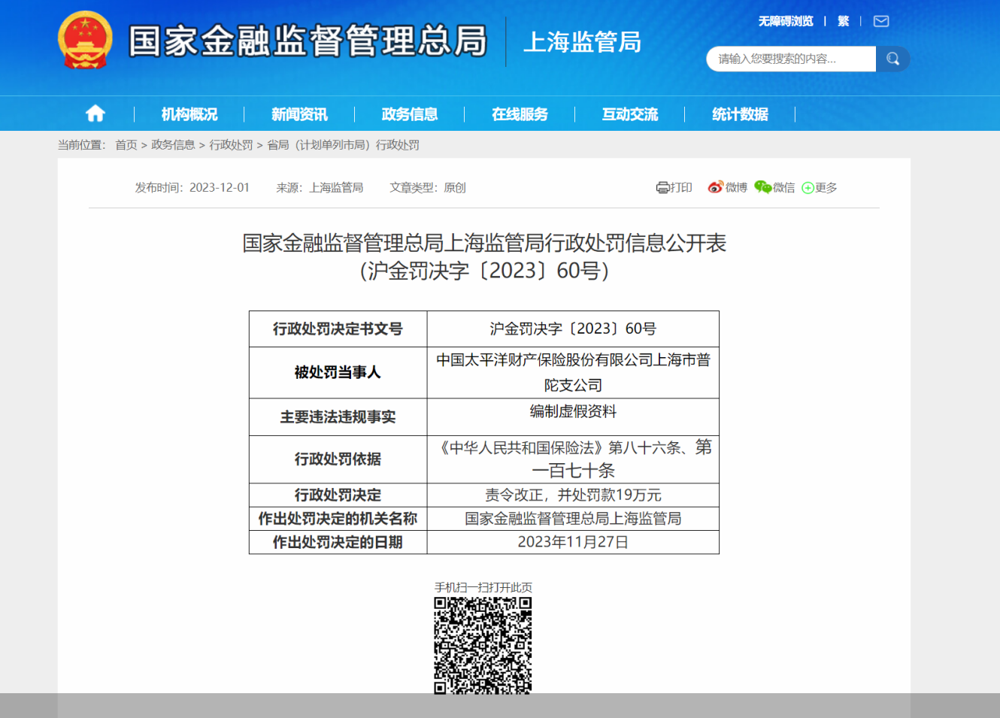
Task: Select 在线服务 from the navigation bar
Action: click(x=520, y=114)
